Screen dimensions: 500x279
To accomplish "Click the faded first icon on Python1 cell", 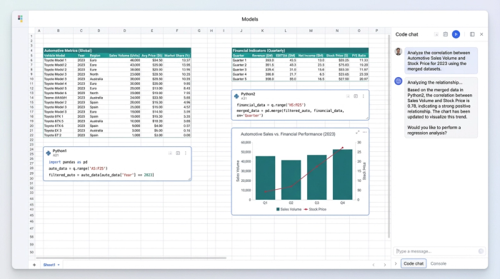I will pos(170,153).
